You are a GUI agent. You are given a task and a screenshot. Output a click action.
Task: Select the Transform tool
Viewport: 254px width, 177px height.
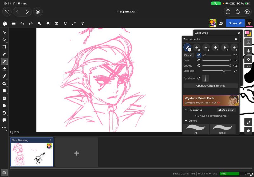click(4, 47)
